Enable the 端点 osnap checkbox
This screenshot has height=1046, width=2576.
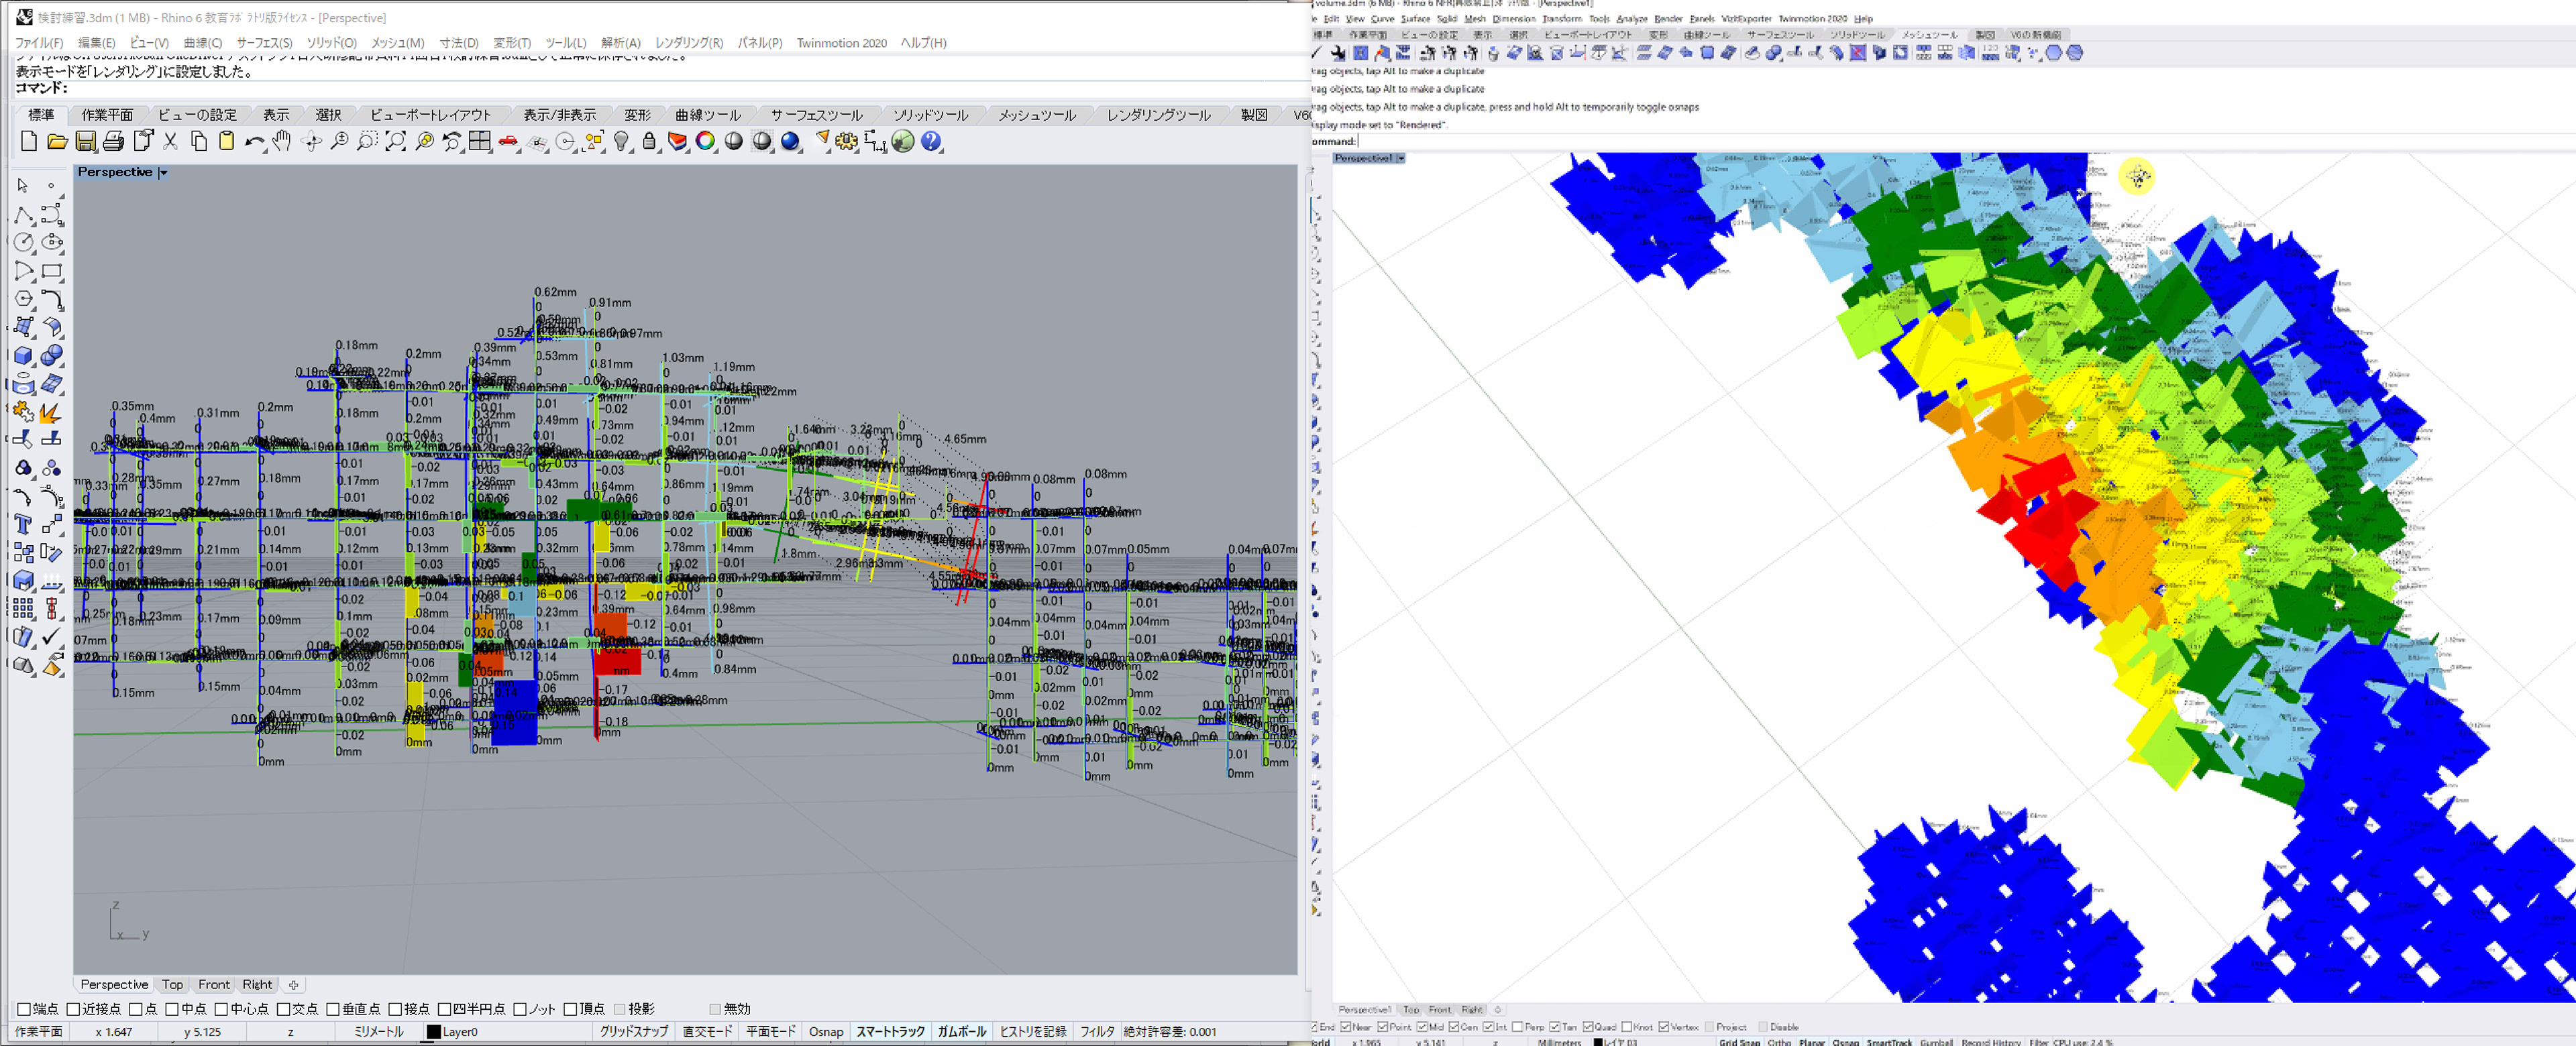[x=24, y=1009]
